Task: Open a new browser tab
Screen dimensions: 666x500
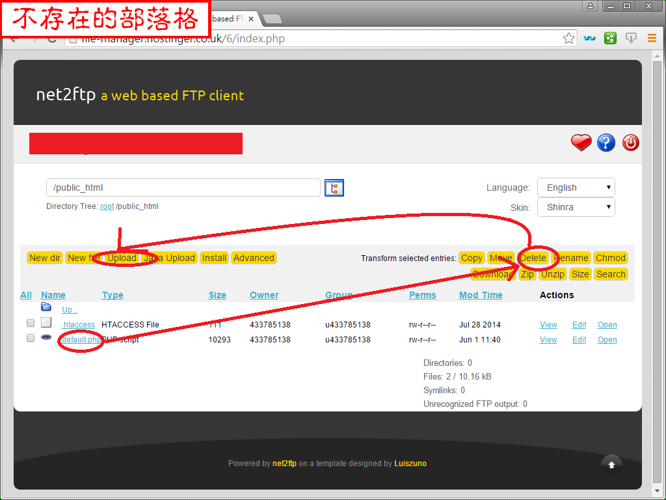Action: [273, 19]
